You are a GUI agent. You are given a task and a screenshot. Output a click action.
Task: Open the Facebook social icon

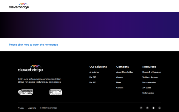click(x=153, y=108)
